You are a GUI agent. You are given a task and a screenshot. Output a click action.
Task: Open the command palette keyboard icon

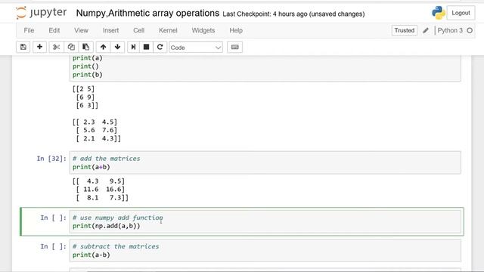pos(235,47)
